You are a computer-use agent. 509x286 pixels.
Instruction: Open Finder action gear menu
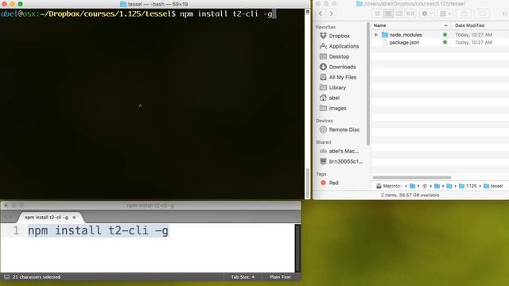coord(426,14)
